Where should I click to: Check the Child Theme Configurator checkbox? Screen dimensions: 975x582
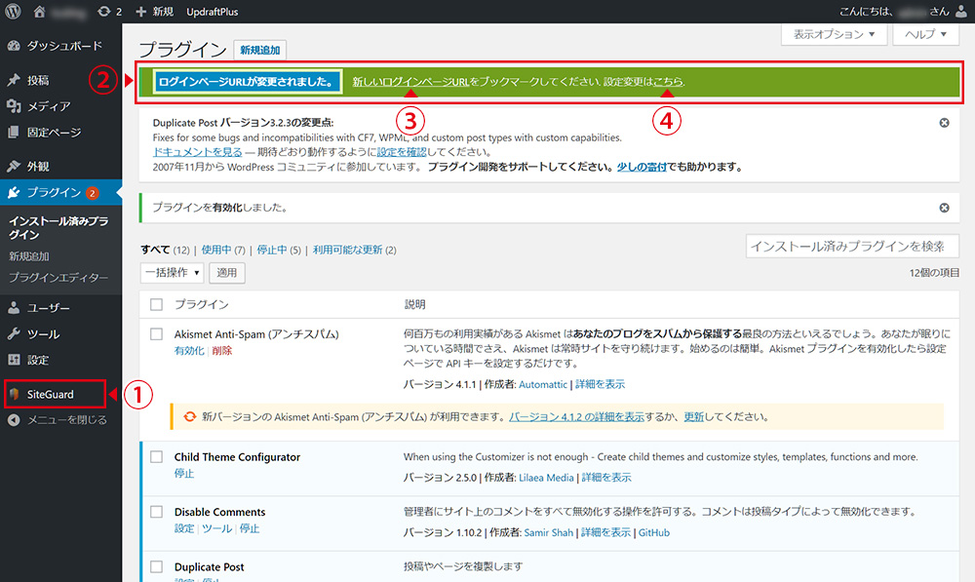point(157,457)
